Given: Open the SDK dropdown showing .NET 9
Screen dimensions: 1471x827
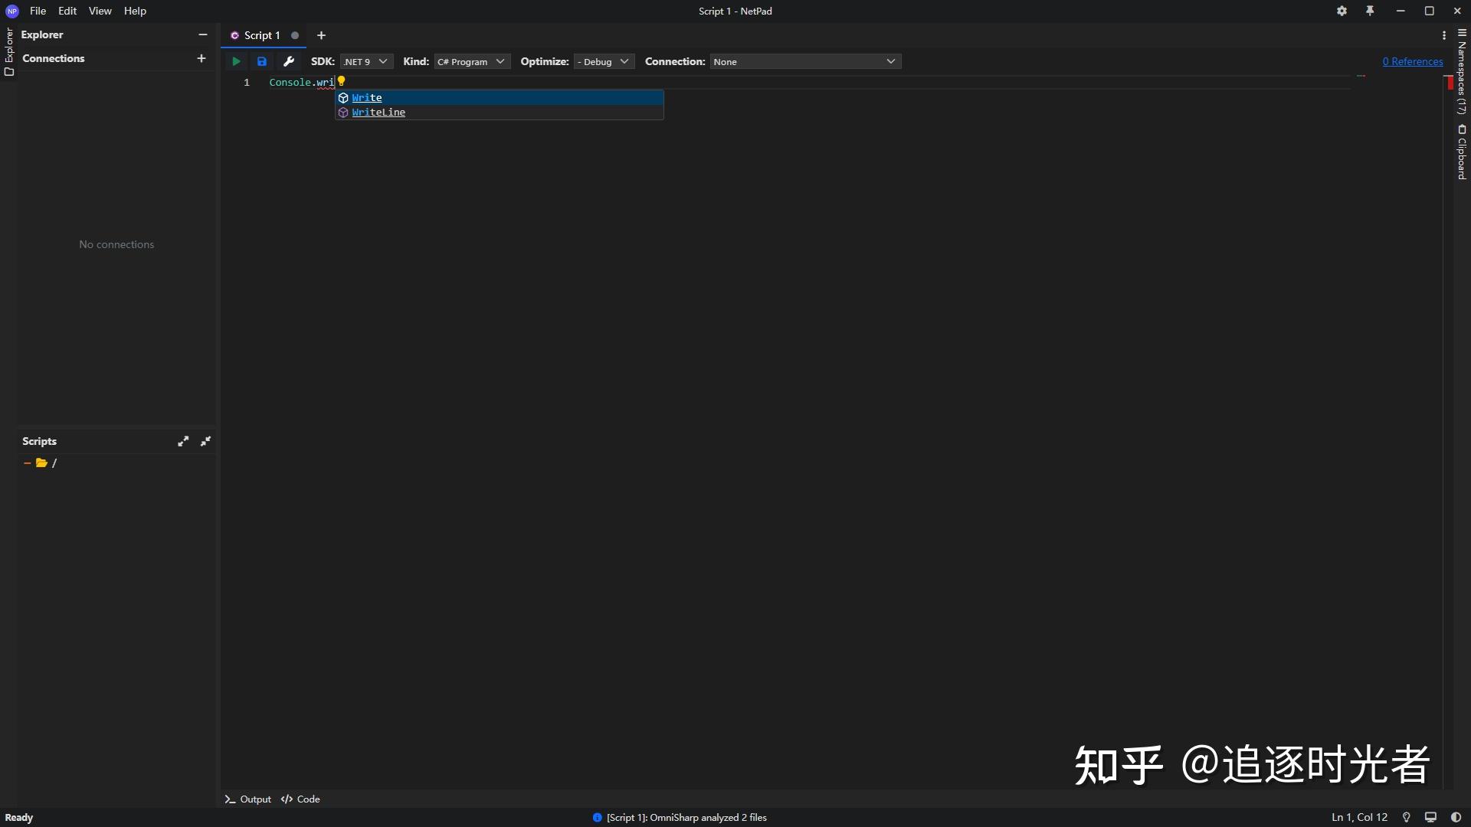Looking at the screenshot, I should pyautogui.click(x=365, y=61).
